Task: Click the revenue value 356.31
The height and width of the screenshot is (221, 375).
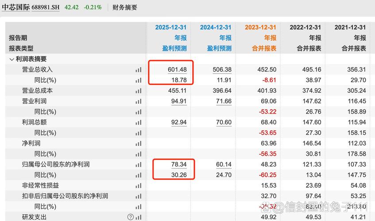Action: click(356, 69)
